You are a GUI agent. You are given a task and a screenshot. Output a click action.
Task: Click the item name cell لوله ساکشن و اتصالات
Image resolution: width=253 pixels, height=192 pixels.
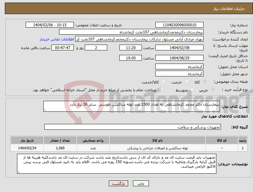[157, 148]
